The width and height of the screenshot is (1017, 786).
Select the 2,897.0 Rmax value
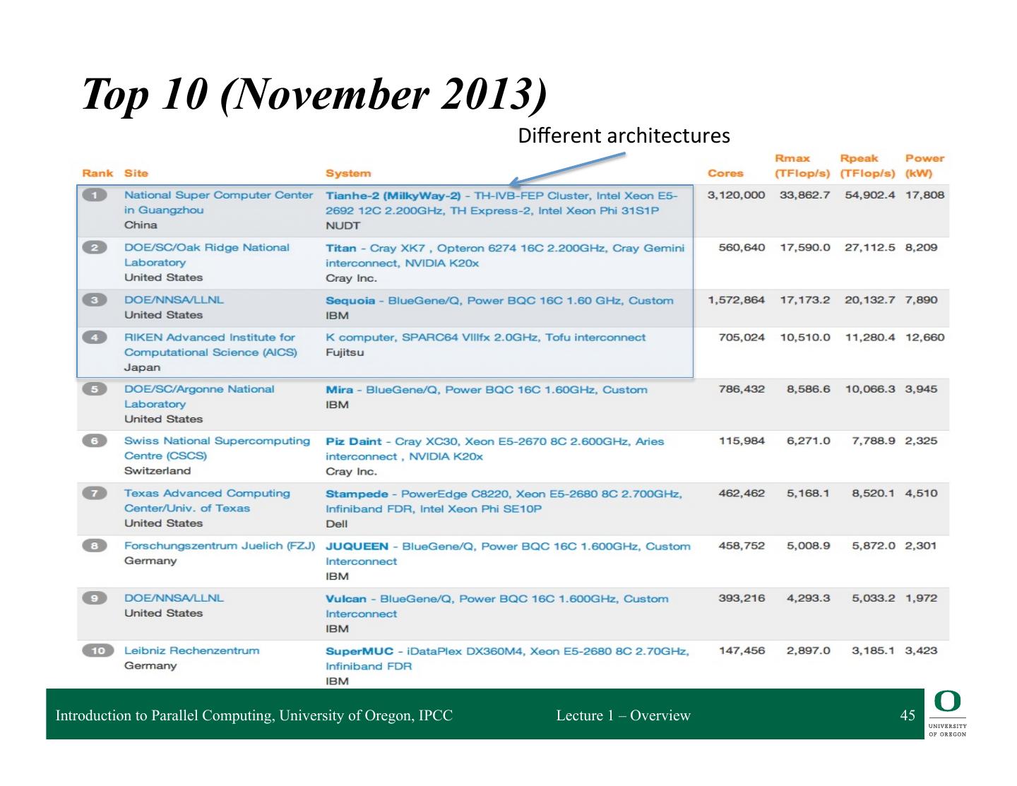coord(809,650)
